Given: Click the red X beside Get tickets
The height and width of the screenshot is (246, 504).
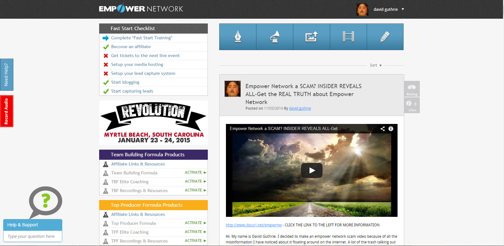Looking at the screenshot, I should (106, 56).
